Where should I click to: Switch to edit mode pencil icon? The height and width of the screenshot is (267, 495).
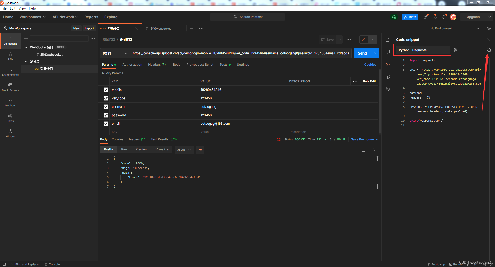(364, 40)
